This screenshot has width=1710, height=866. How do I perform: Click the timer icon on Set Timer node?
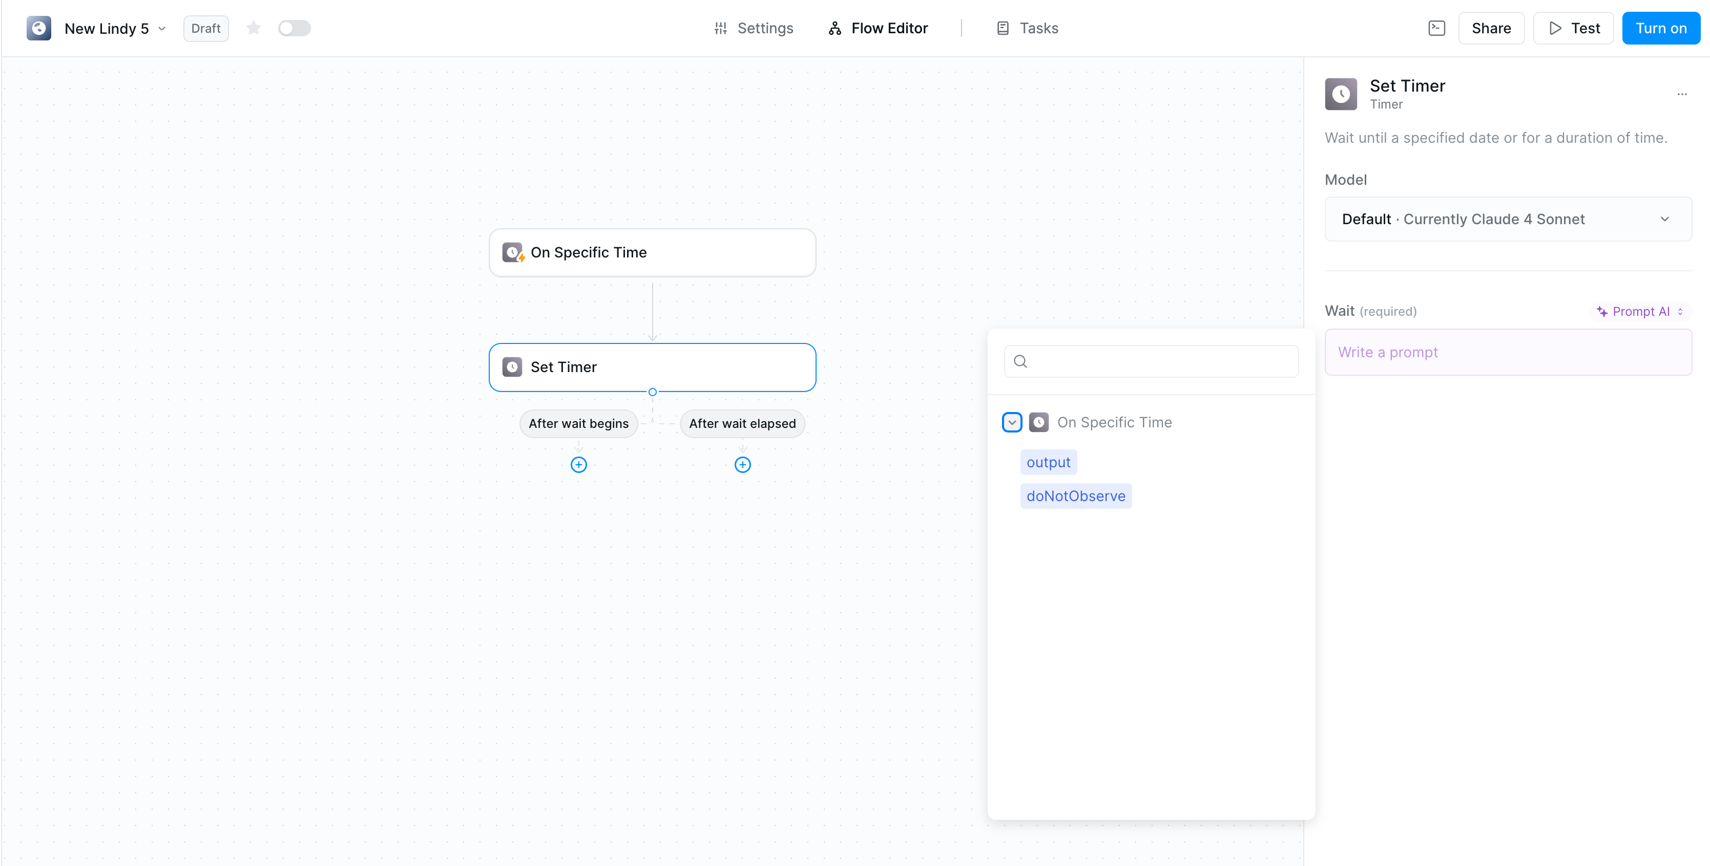(x=512, y=366)
